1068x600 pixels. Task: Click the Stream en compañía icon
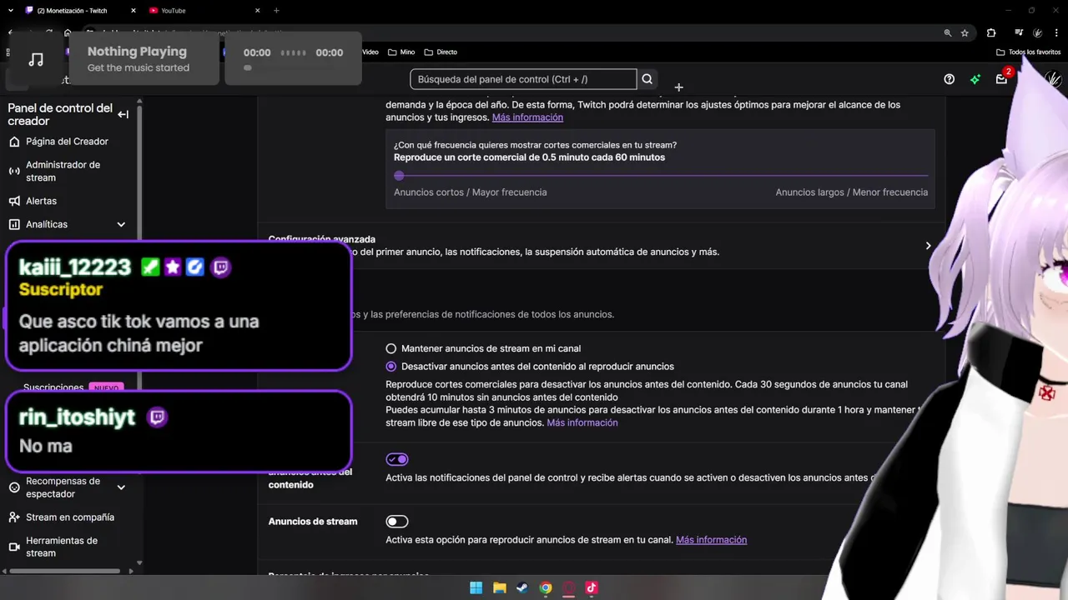click(14, 517)
